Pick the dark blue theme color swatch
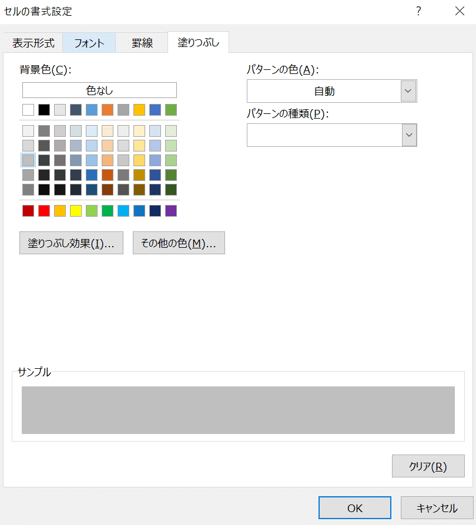This screenshot has height=525, width=476. [75, 110]
